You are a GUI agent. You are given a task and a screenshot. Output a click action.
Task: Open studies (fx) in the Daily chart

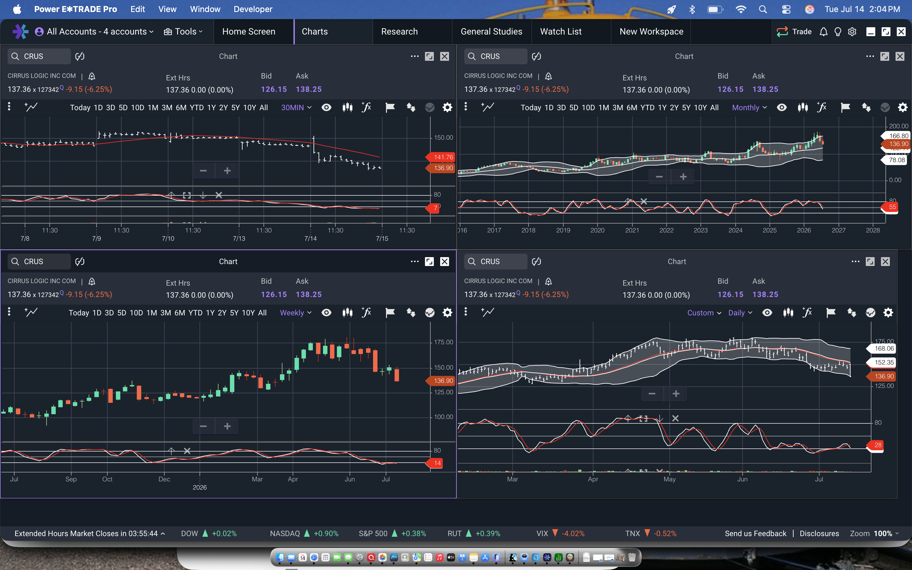coord(807,313)
